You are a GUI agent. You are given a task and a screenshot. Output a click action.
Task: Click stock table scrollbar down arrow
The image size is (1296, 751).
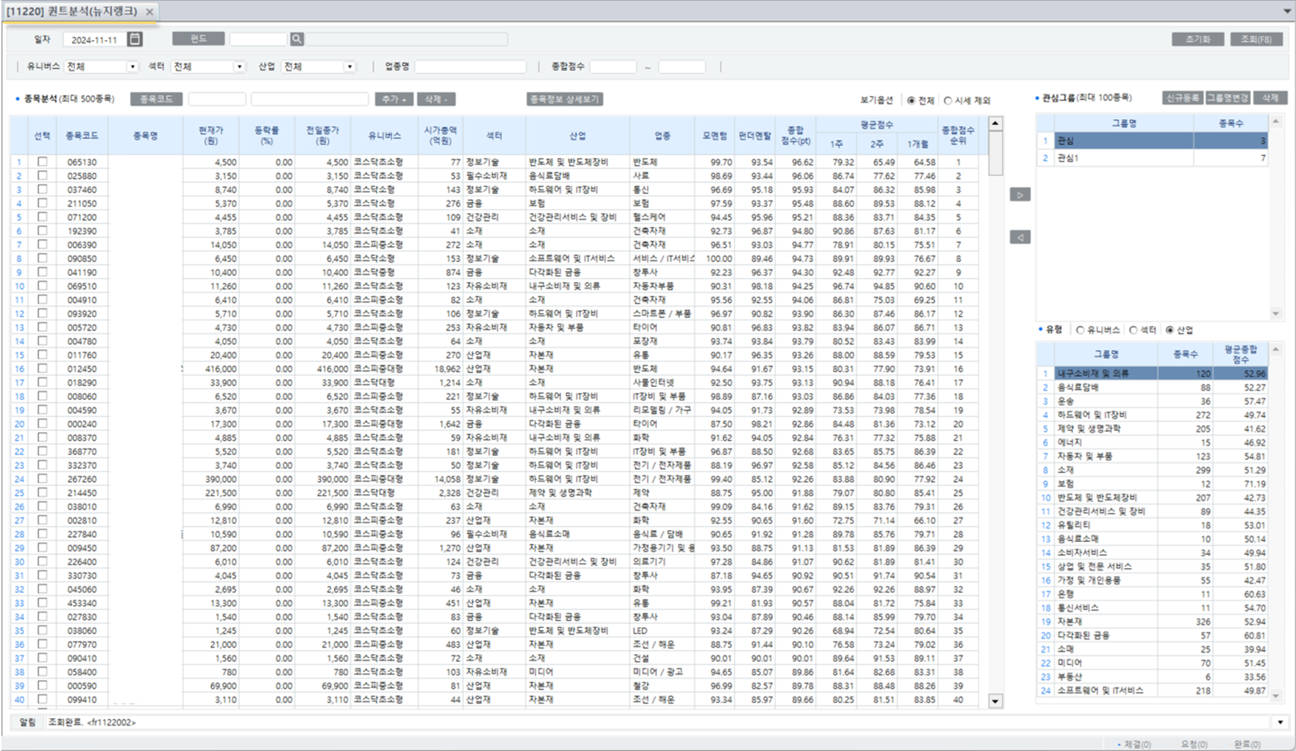[995, 701]
